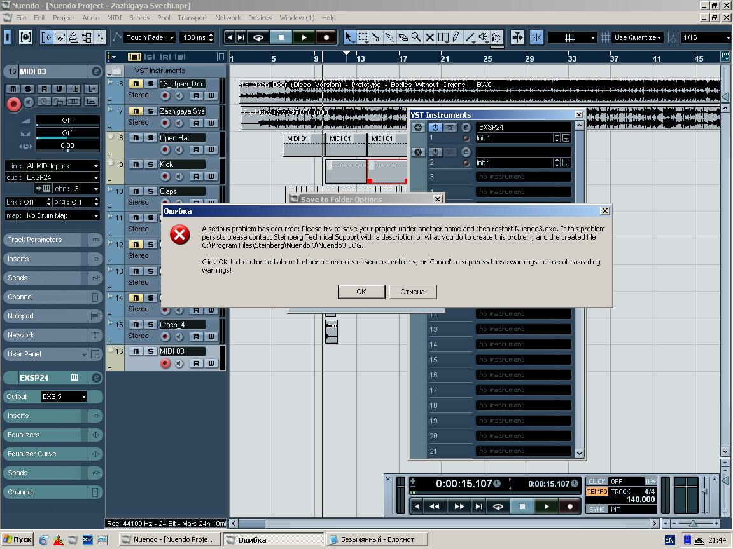
Task: Open the Project menu
Action: [64, 18]
